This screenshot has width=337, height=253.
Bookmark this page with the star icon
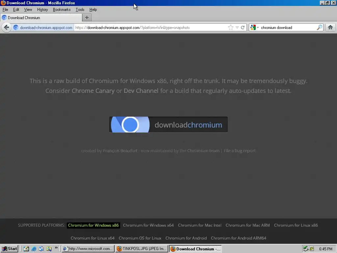[x=231, y=28]
